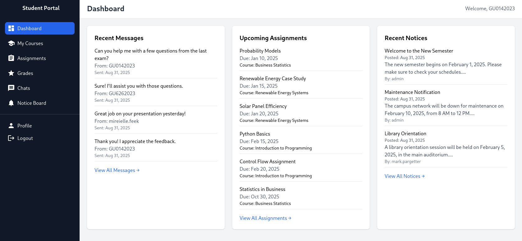Viewport: 522px width, 241px height.
Task: Click the star Grades icon
Action: [x=11, y=73]
